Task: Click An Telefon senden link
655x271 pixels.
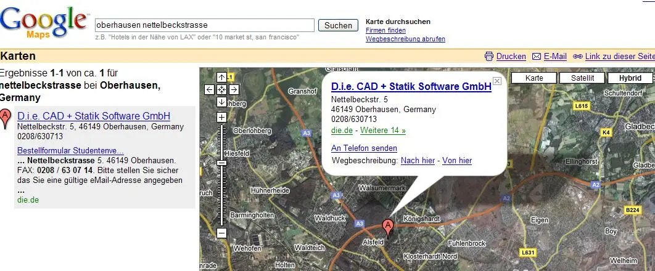Action: (365, 148)
